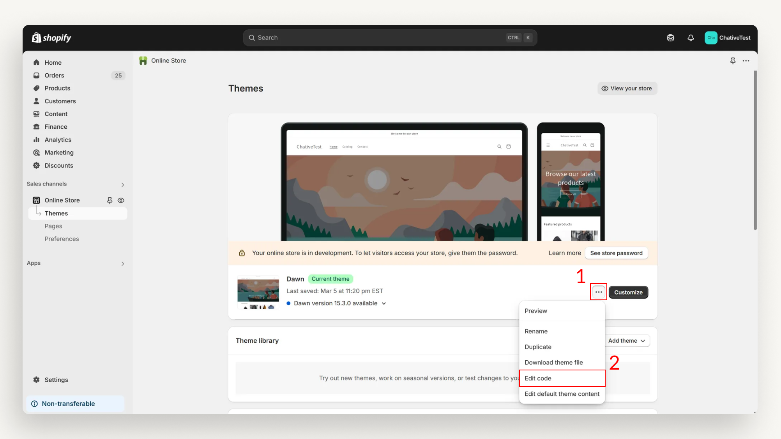Choose Download theme file menu option

(x=553, y=363)
